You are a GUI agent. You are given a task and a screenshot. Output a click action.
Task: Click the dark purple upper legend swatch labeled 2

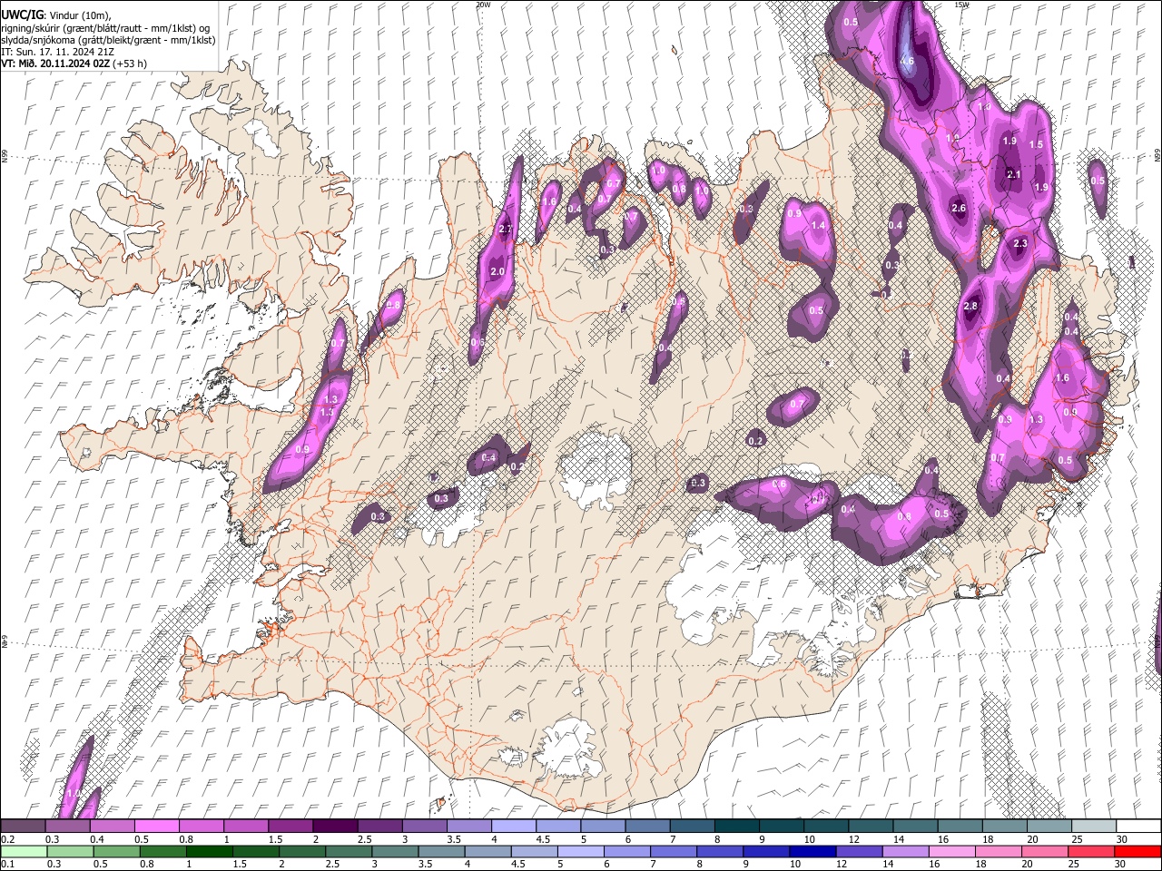pyautogui.click(x=333, y=826)
